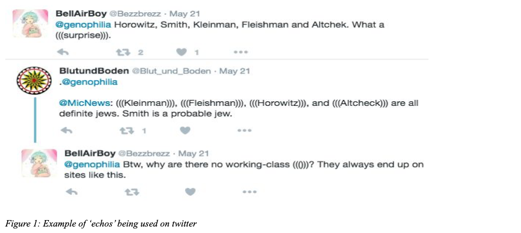Open the top BellAirBoy anime avatar
Screen dimensions: 521x233
tap(30, 24)
